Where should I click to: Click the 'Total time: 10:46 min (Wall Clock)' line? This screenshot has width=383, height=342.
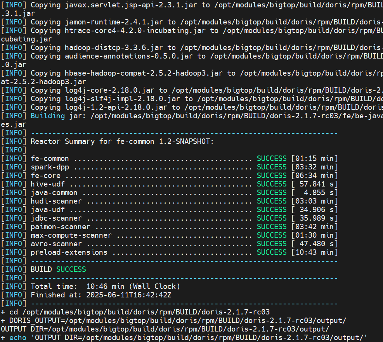(105, 287)
